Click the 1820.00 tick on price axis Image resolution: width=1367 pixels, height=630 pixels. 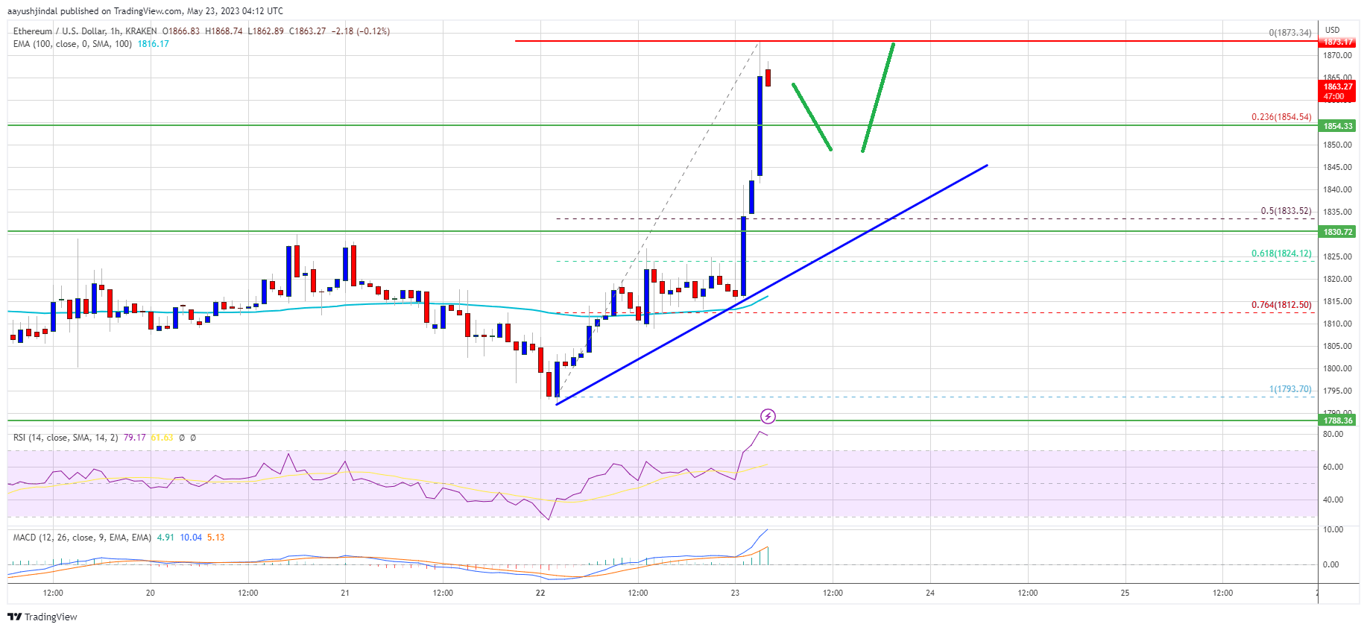[1337, 280]
